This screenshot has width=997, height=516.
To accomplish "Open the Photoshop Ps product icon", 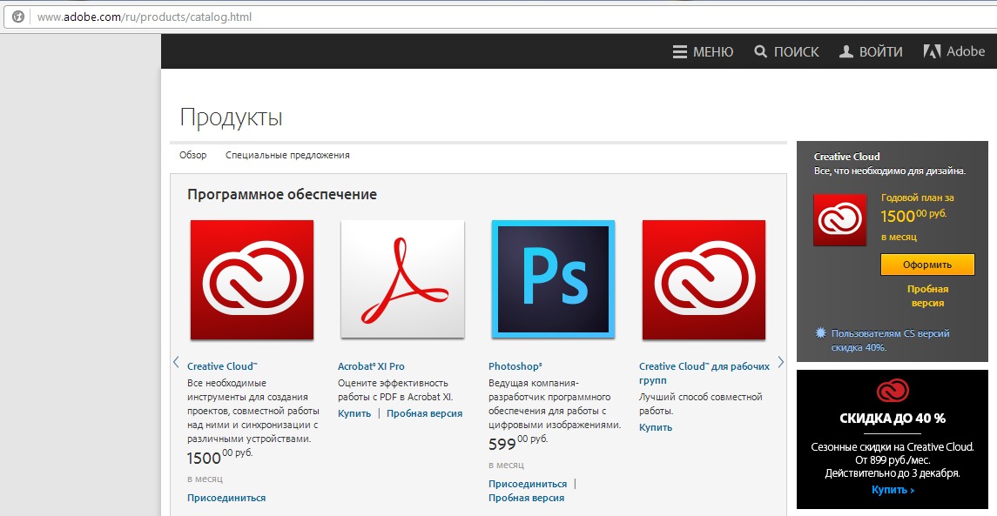I will coord(553,279).
